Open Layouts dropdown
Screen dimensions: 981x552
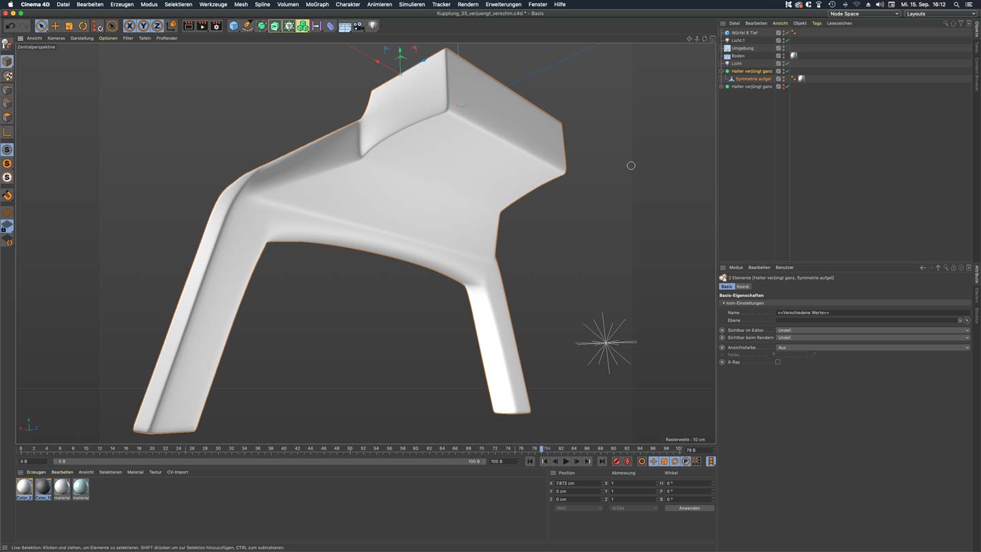(x=940, y=14)
